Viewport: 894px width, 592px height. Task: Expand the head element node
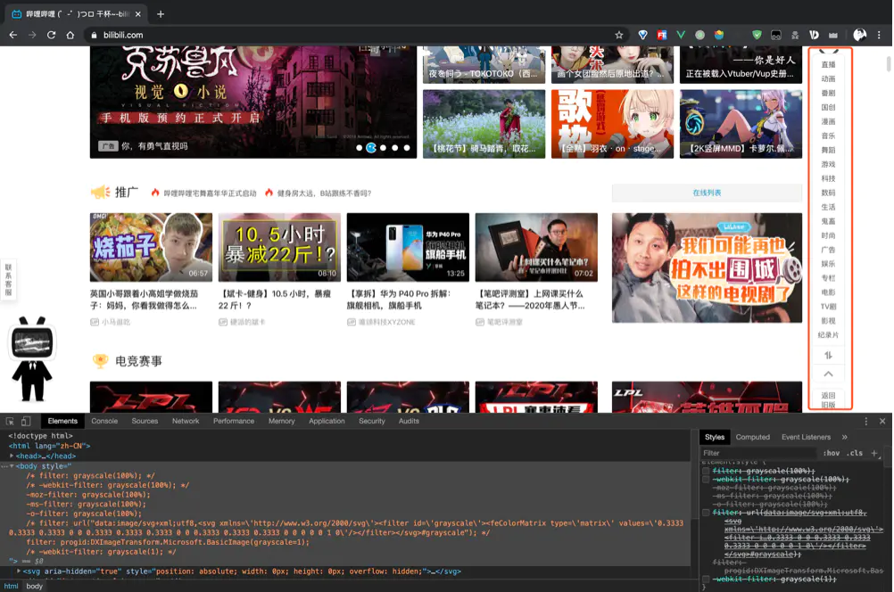12,456
